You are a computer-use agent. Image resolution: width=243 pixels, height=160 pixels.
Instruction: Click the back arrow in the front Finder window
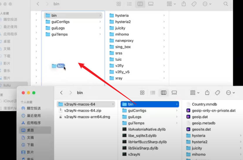point(61,93)
